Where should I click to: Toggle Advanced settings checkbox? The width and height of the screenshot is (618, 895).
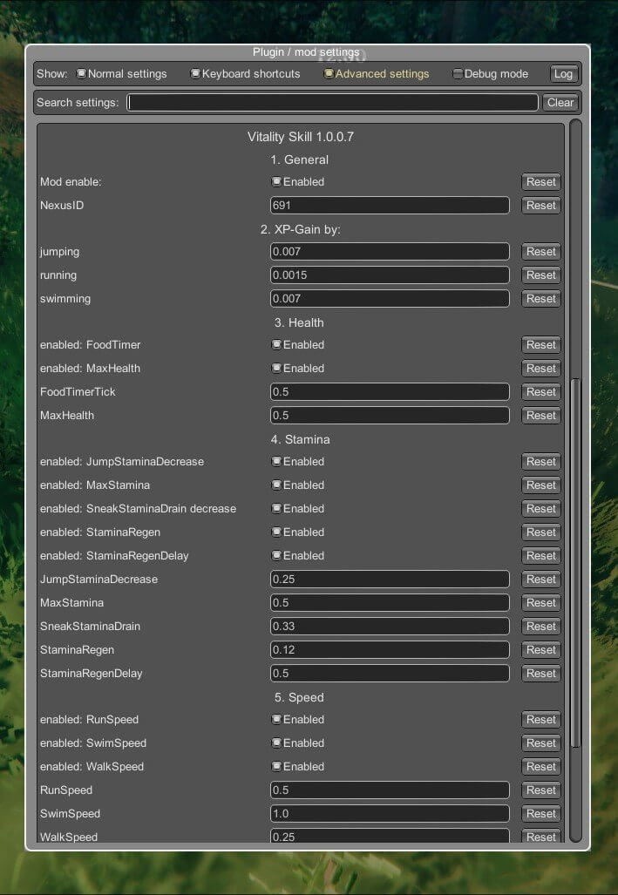tap(329, 74)
